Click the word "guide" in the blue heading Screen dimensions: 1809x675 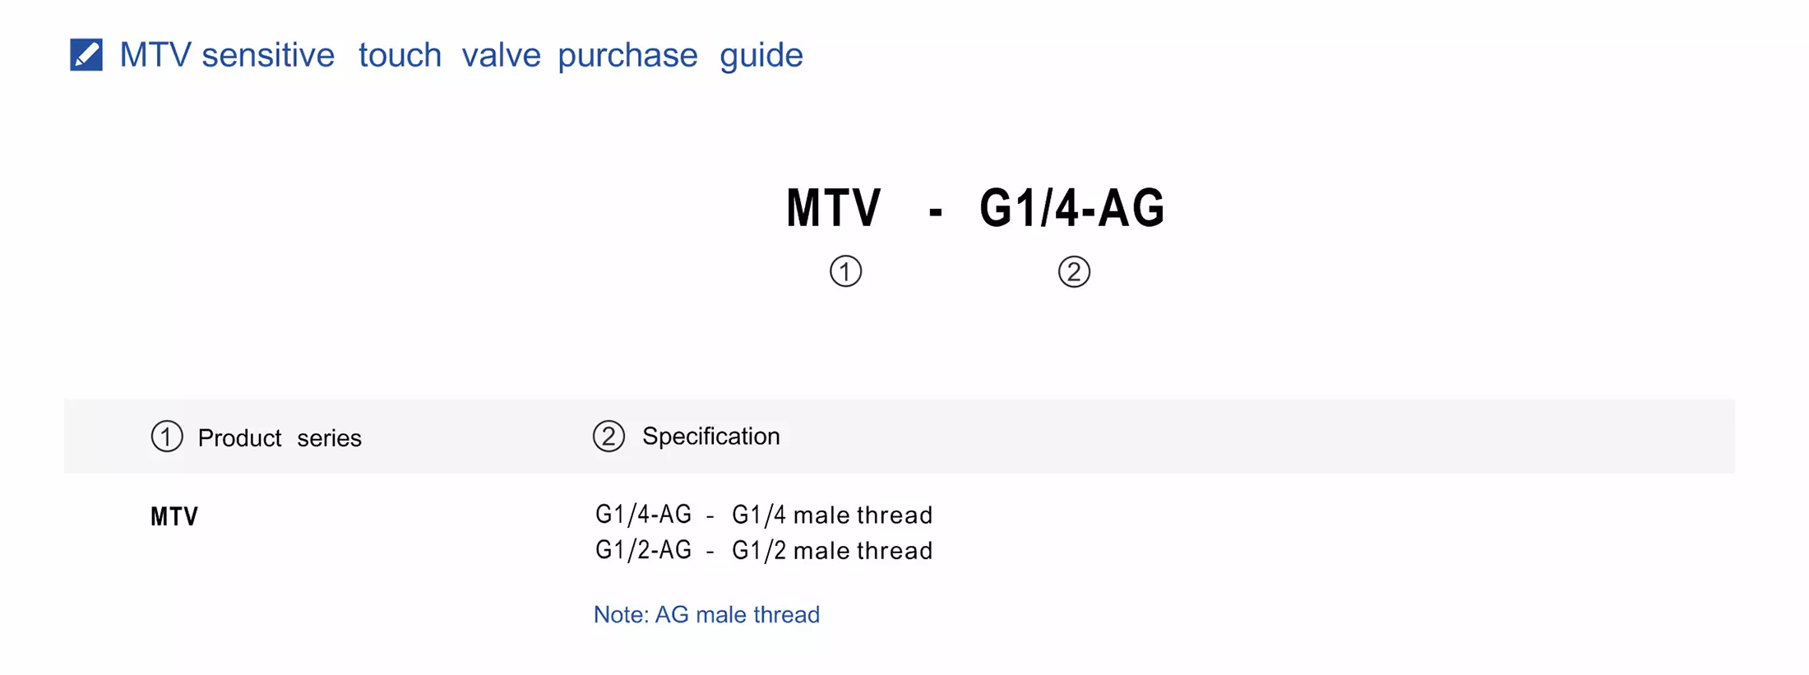coord(761,56)
